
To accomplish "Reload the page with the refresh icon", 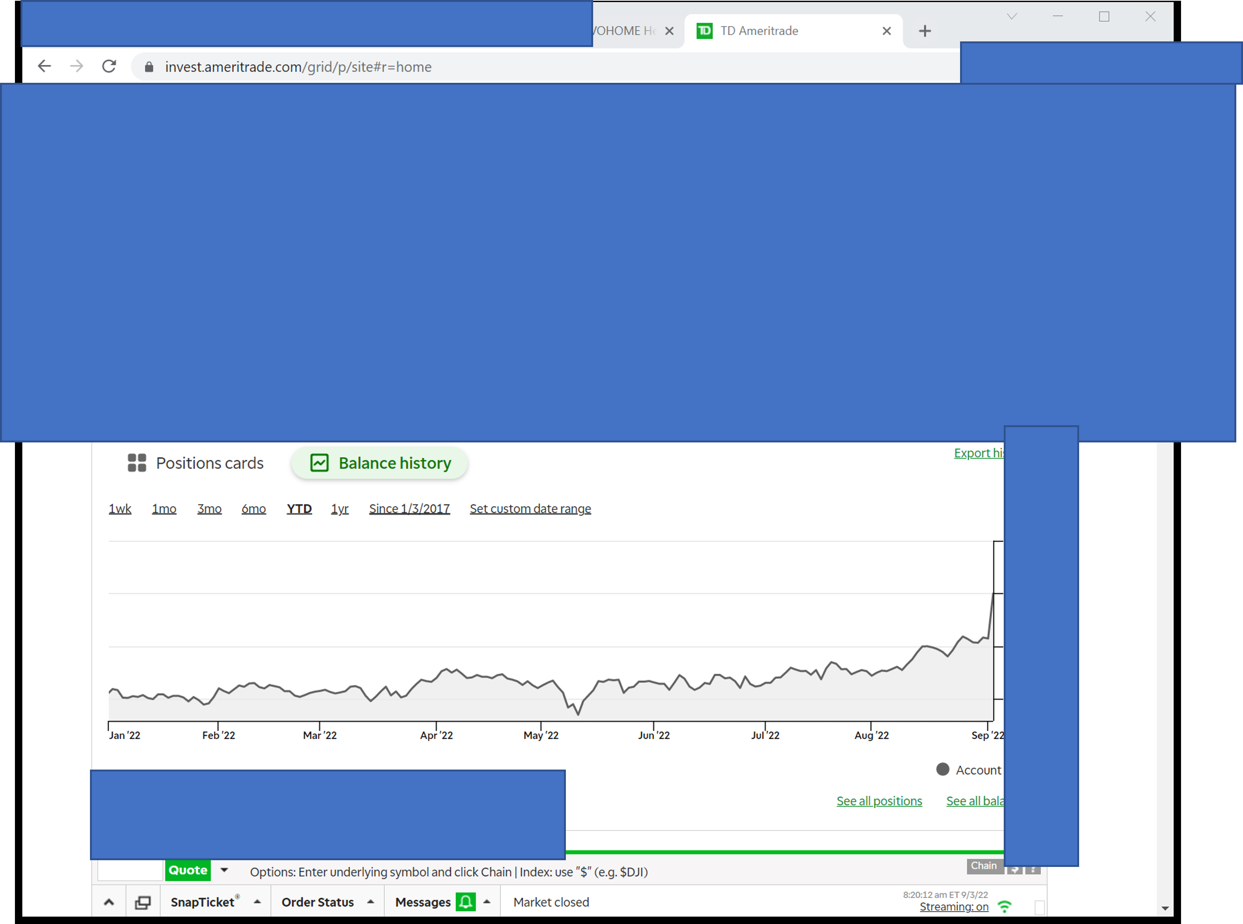I will (109, 66).
